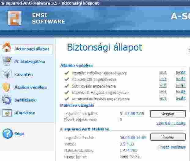The width and height of the screenshot is (190, 161).
Task: Reset counter via Számláló nullázása link
Action: (171, 123)
